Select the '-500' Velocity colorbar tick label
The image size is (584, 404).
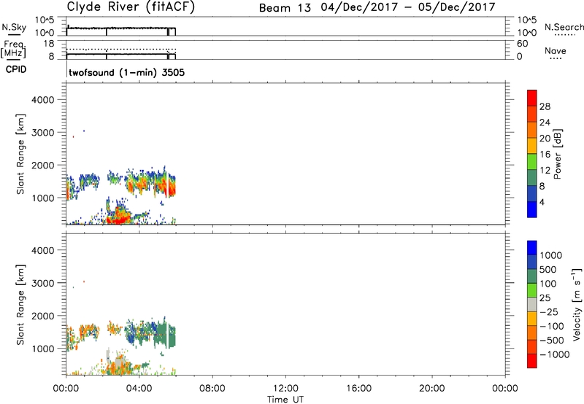click(552, 341)
